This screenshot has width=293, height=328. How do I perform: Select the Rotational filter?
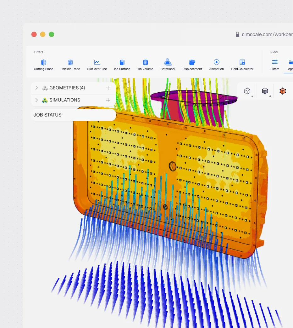(x=168, y=65)
